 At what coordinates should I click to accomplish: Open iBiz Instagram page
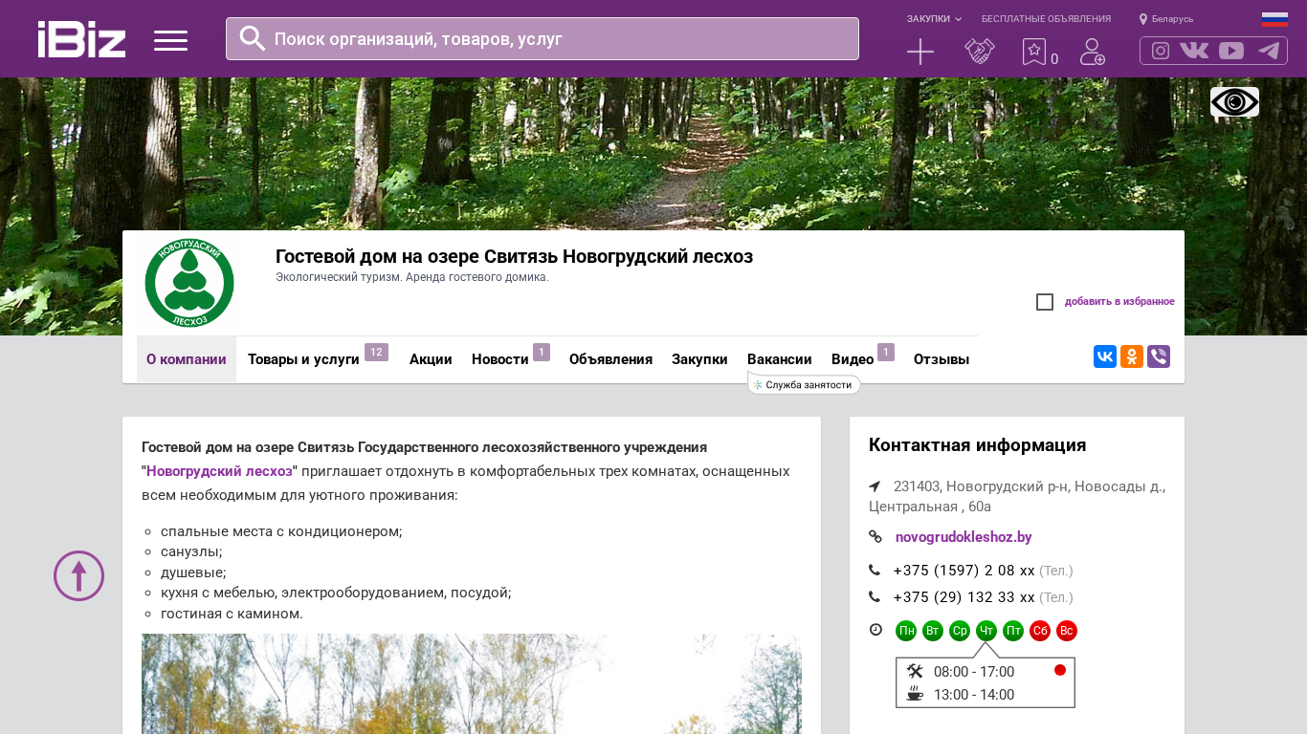(1161, 51)
